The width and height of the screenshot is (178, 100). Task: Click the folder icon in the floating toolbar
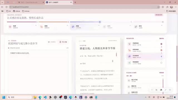(x=157, y=90)
